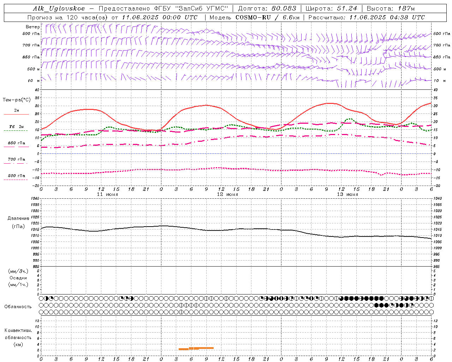Click the '13 июня' date label
Viewport: 452px width, 362px height.
coord(347,194)
